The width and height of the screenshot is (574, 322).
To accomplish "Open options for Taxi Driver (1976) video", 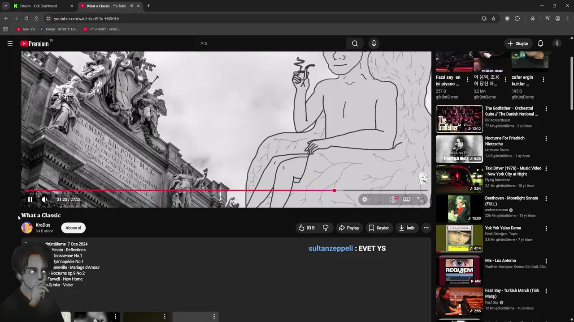I will point(546,169).
